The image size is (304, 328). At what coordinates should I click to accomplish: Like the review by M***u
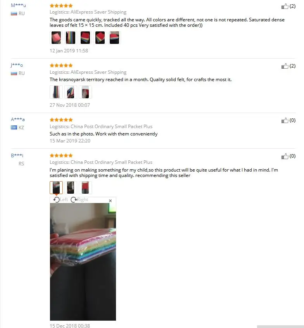click(x=285, y=7)
